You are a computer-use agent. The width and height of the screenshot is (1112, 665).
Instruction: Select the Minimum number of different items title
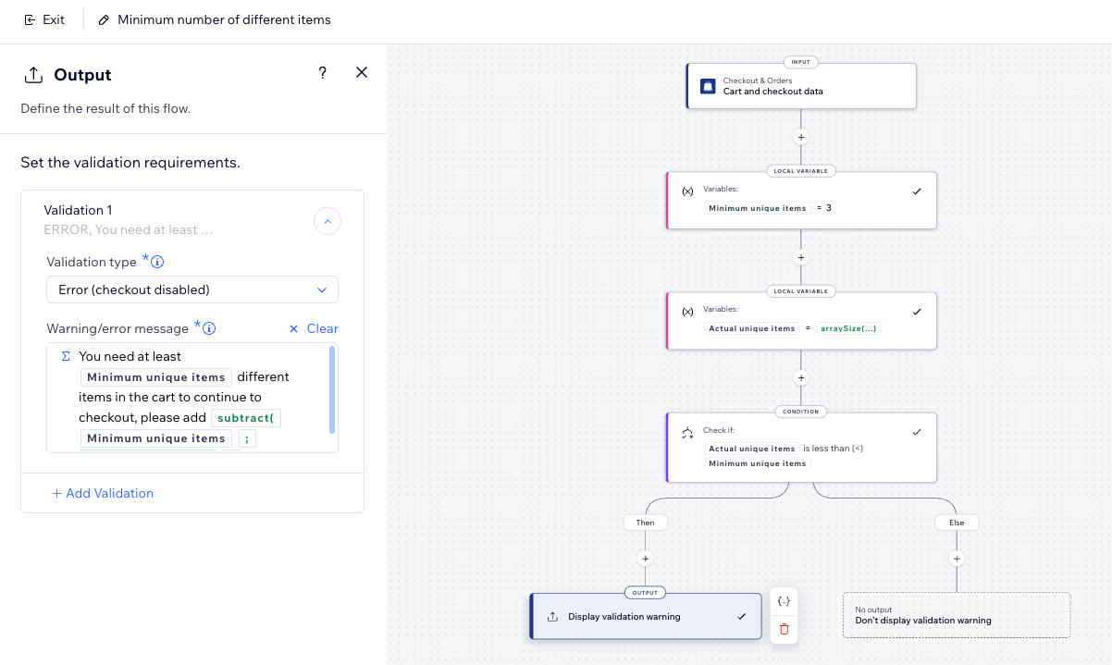(x=225, y=19)
